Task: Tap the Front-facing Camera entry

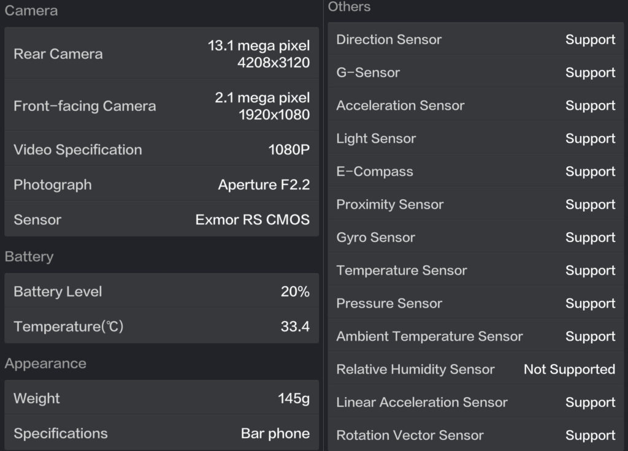Action: tap(161, 105)
